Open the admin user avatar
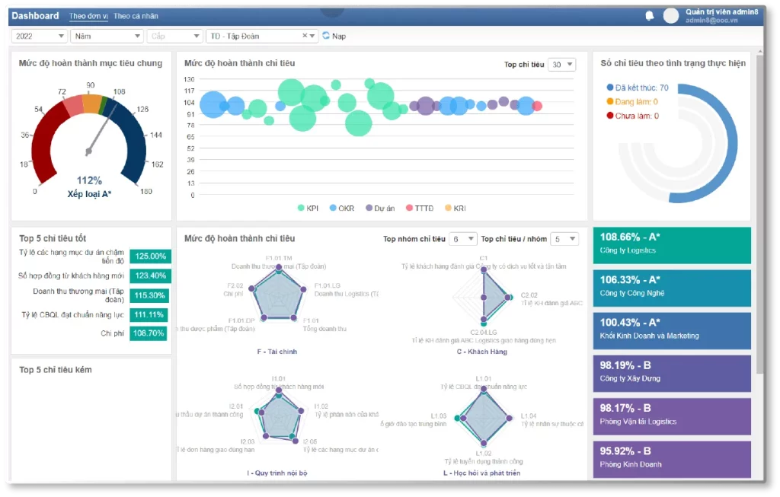This screenshot has width=780, height=497. coord(670,16)
